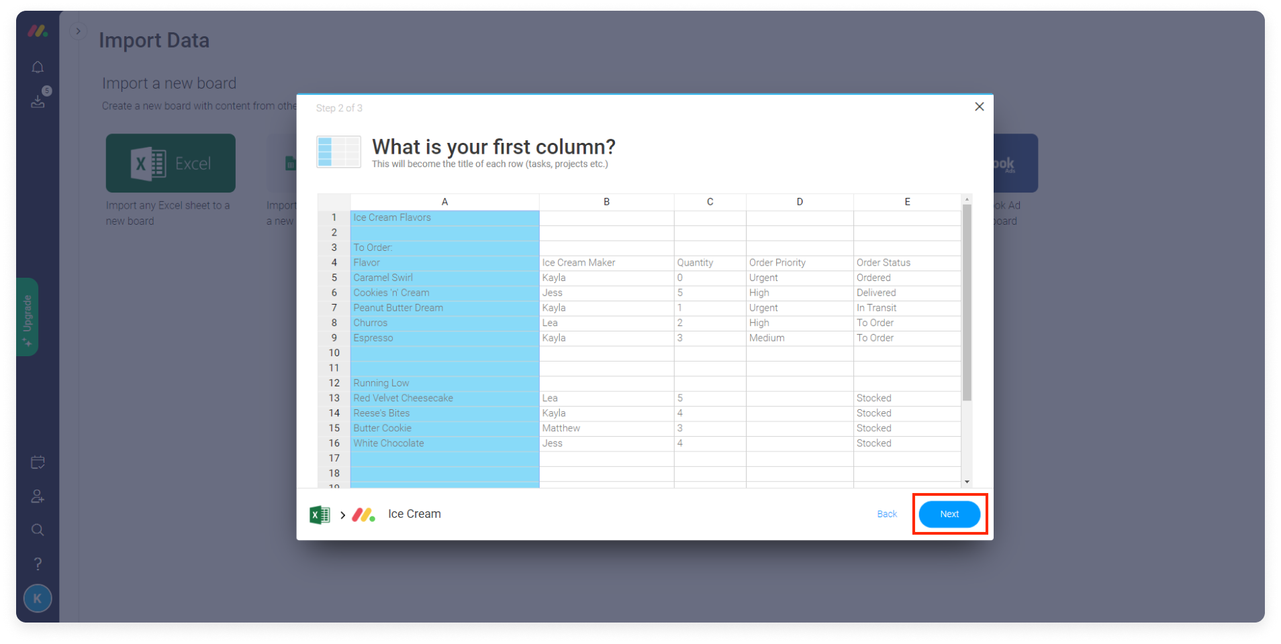
Task: Open the notifications bell
Action: (38, 67)
